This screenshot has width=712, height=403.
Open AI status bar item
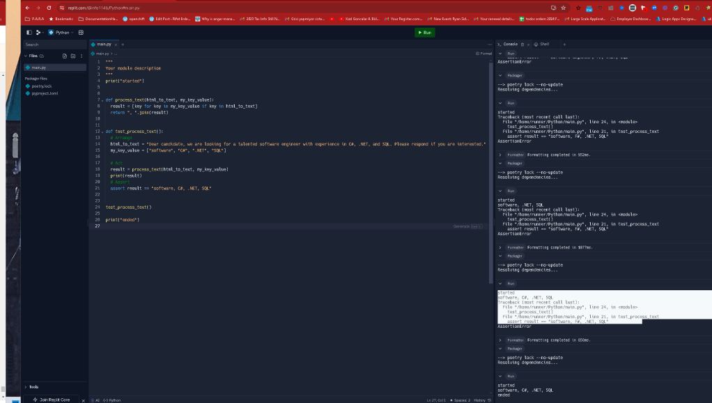[x=95, y=400]
